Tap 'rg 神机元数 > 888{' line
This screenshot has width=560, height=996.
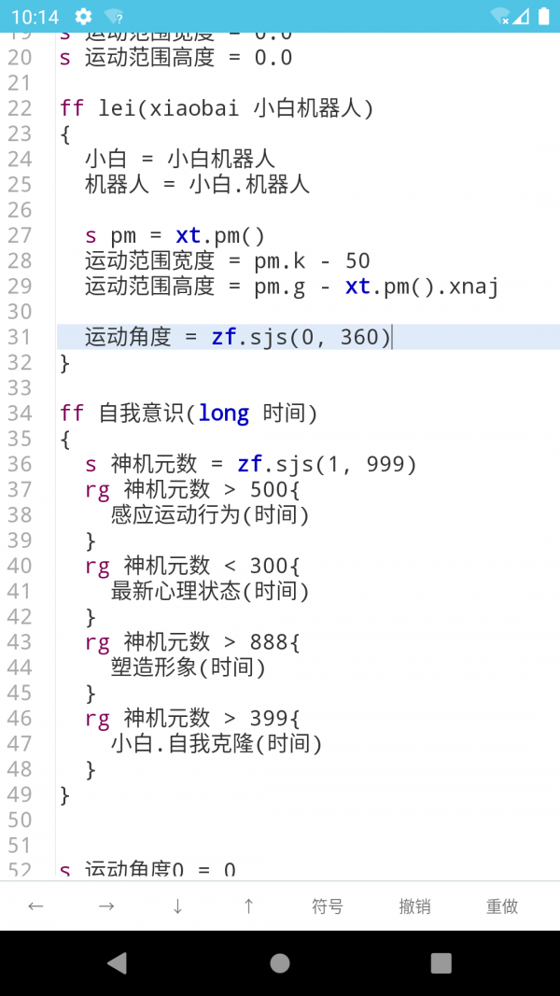click(192, 642)
